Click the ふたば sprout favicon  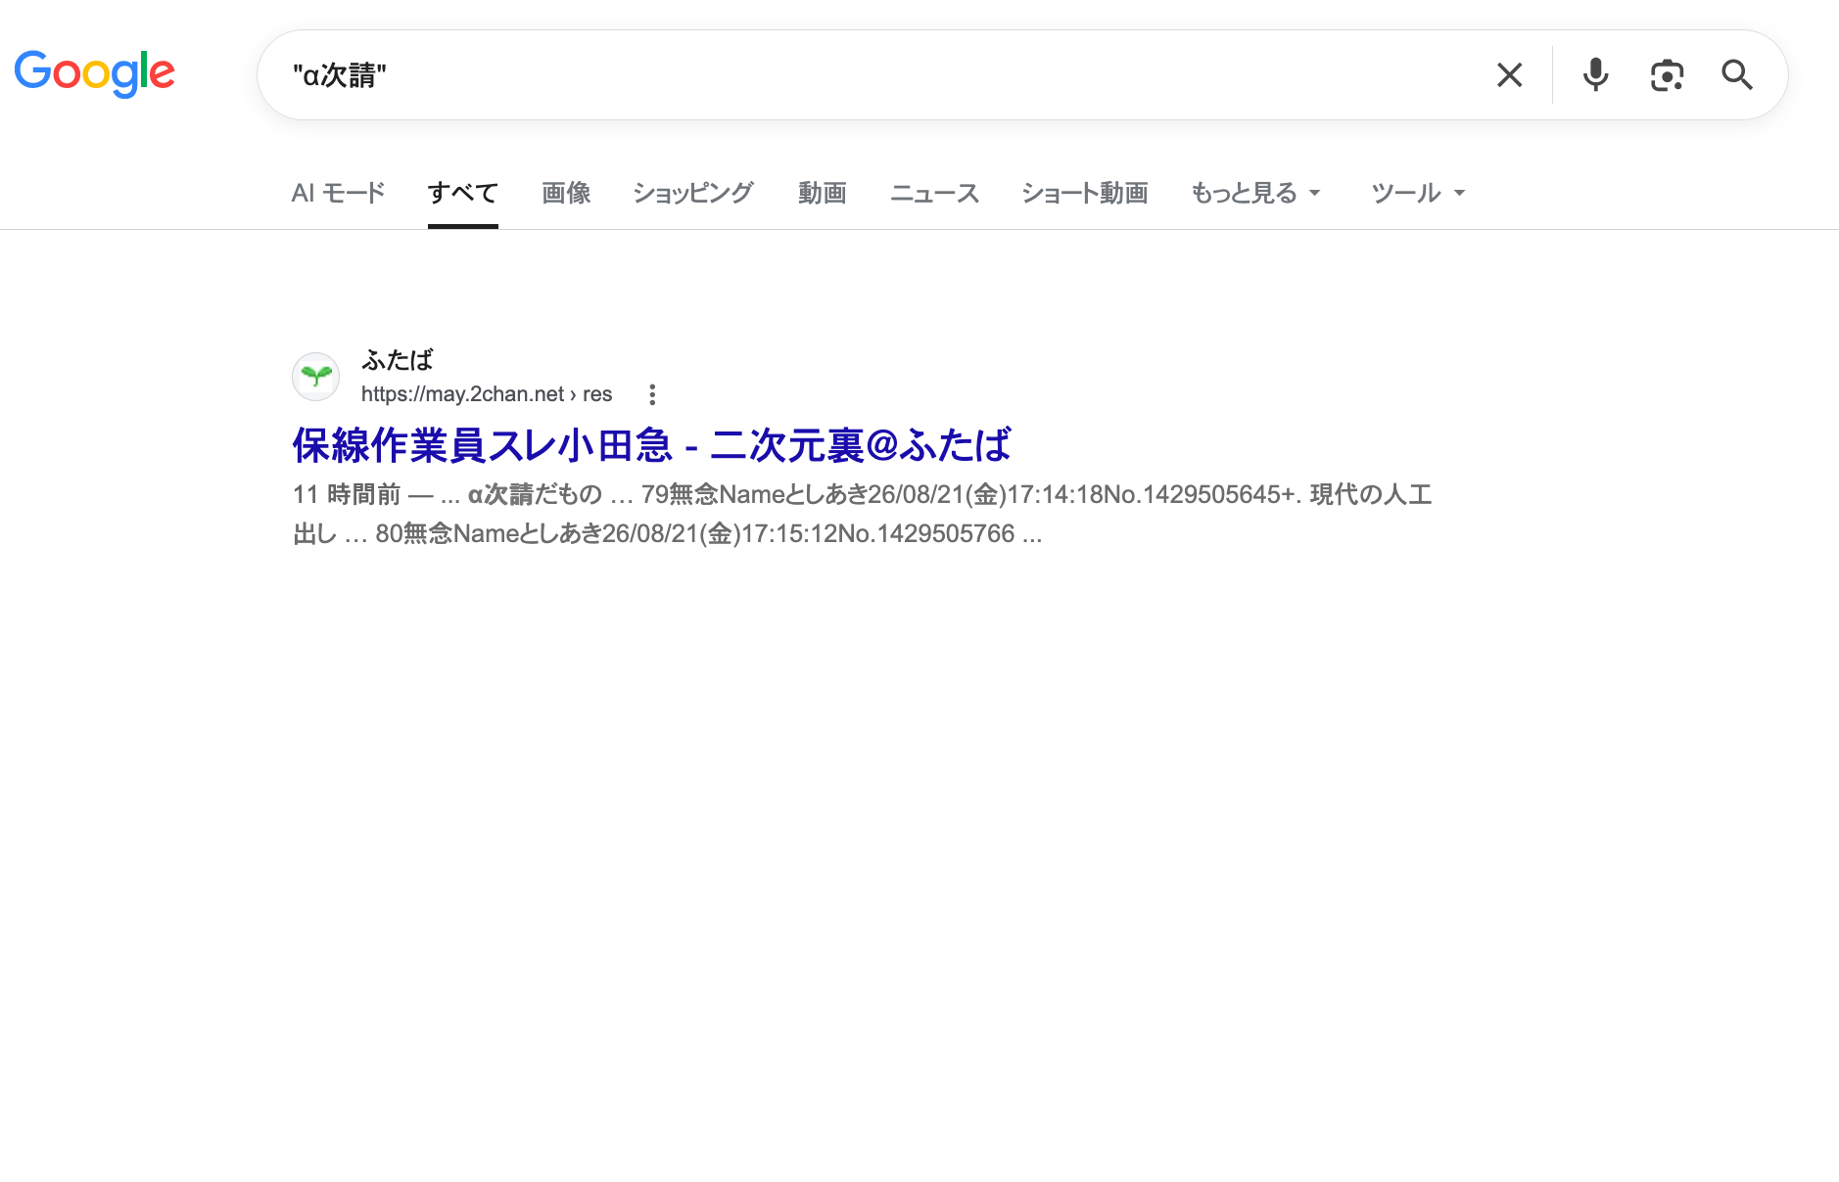[x=316, y=377]
